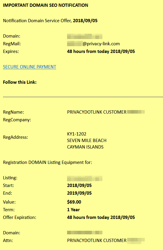
Task: Click the End date 2019/09/05
Action: click(79, 193)
